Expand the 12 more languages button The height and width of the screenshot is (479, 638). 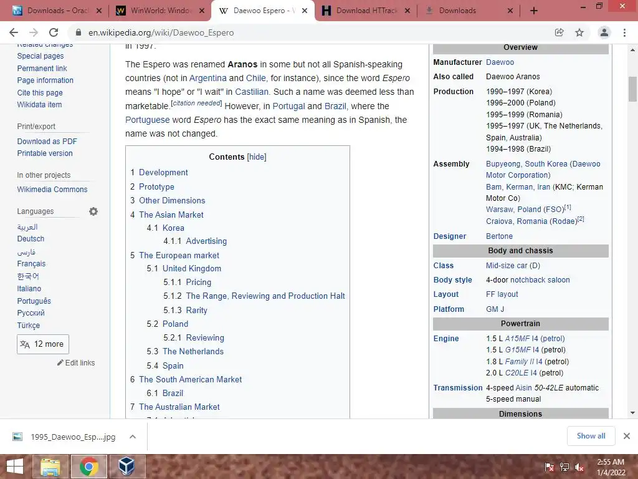point(43,344)
